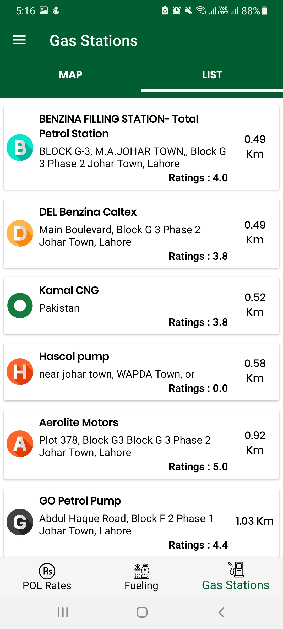Image resolution: width=283 pixels, height=629 pixels.
Task: Tap the orange D station icon
Action: point(20,233)
